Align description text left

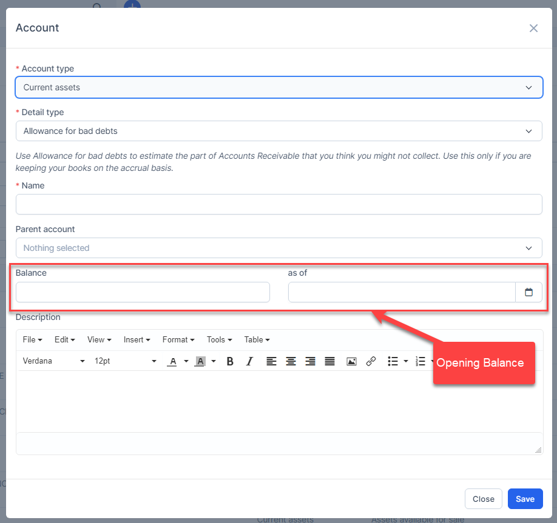(271, 361)
